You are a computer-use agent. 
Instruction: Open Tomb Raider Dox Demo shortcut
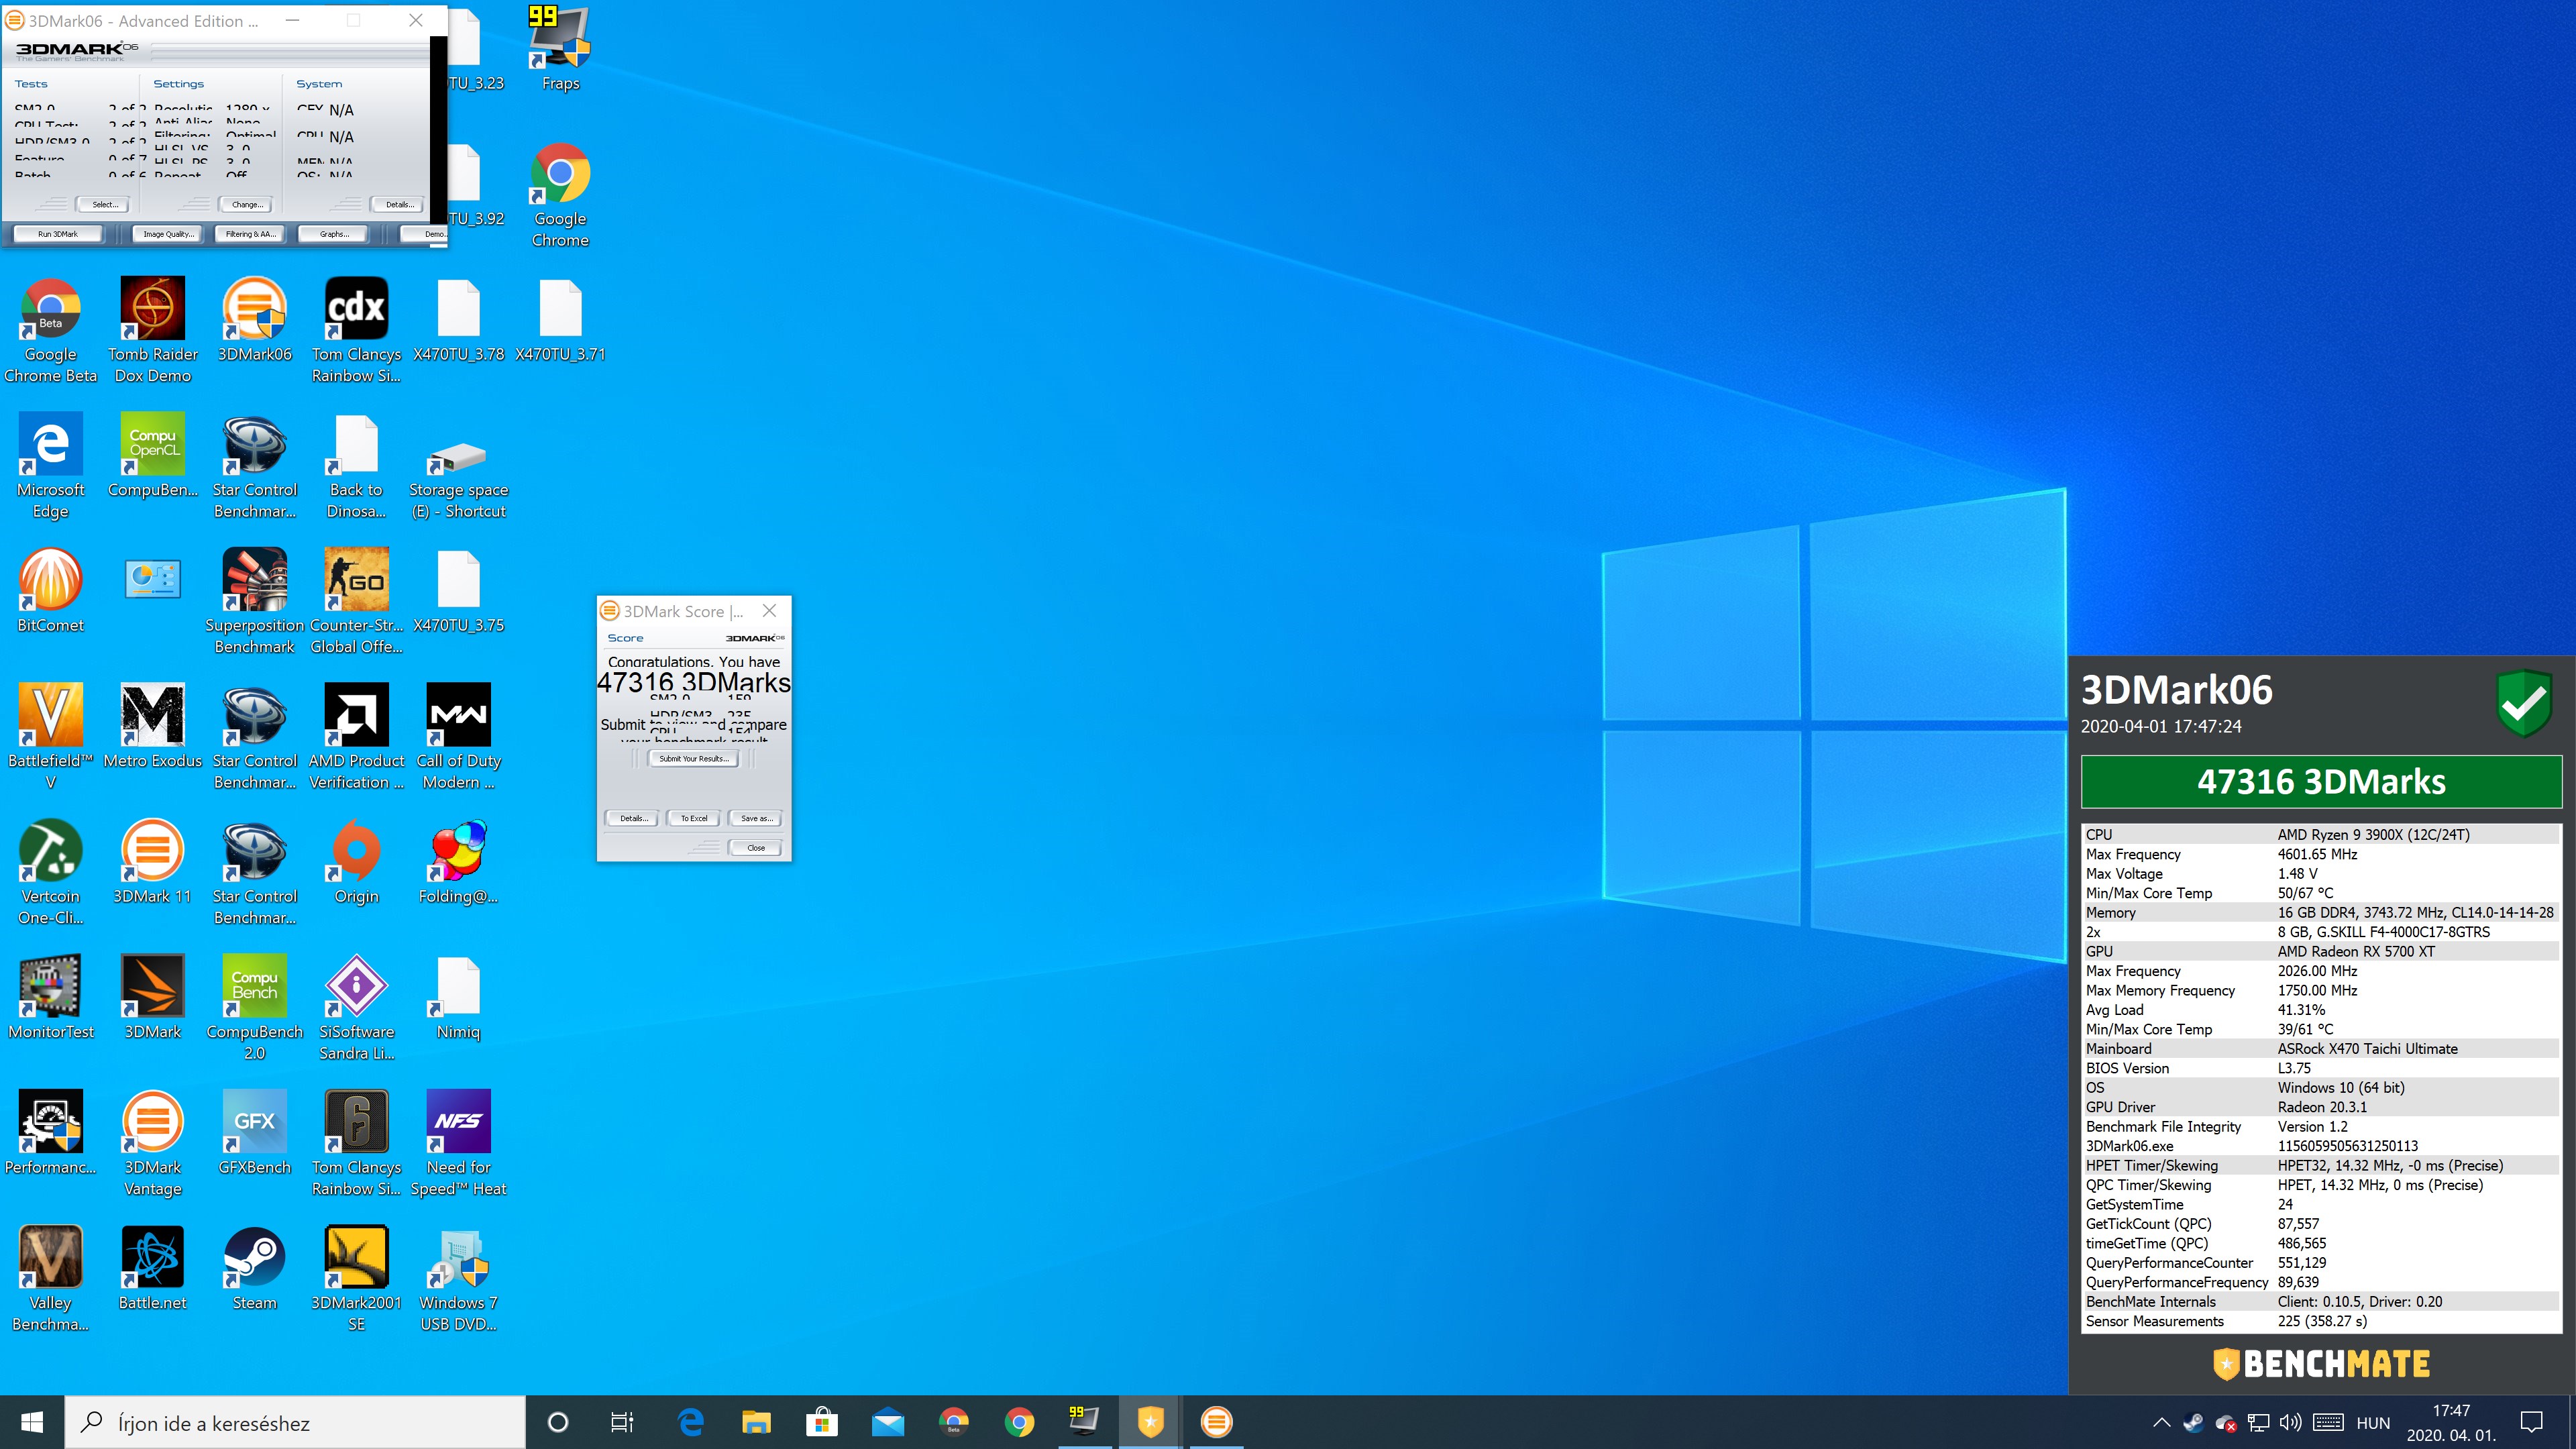point(153,331)
